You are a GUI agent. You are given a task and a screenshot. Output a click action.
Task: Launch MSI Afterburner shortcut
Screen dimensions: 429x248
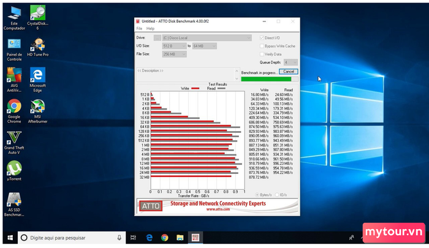(37, 111)
